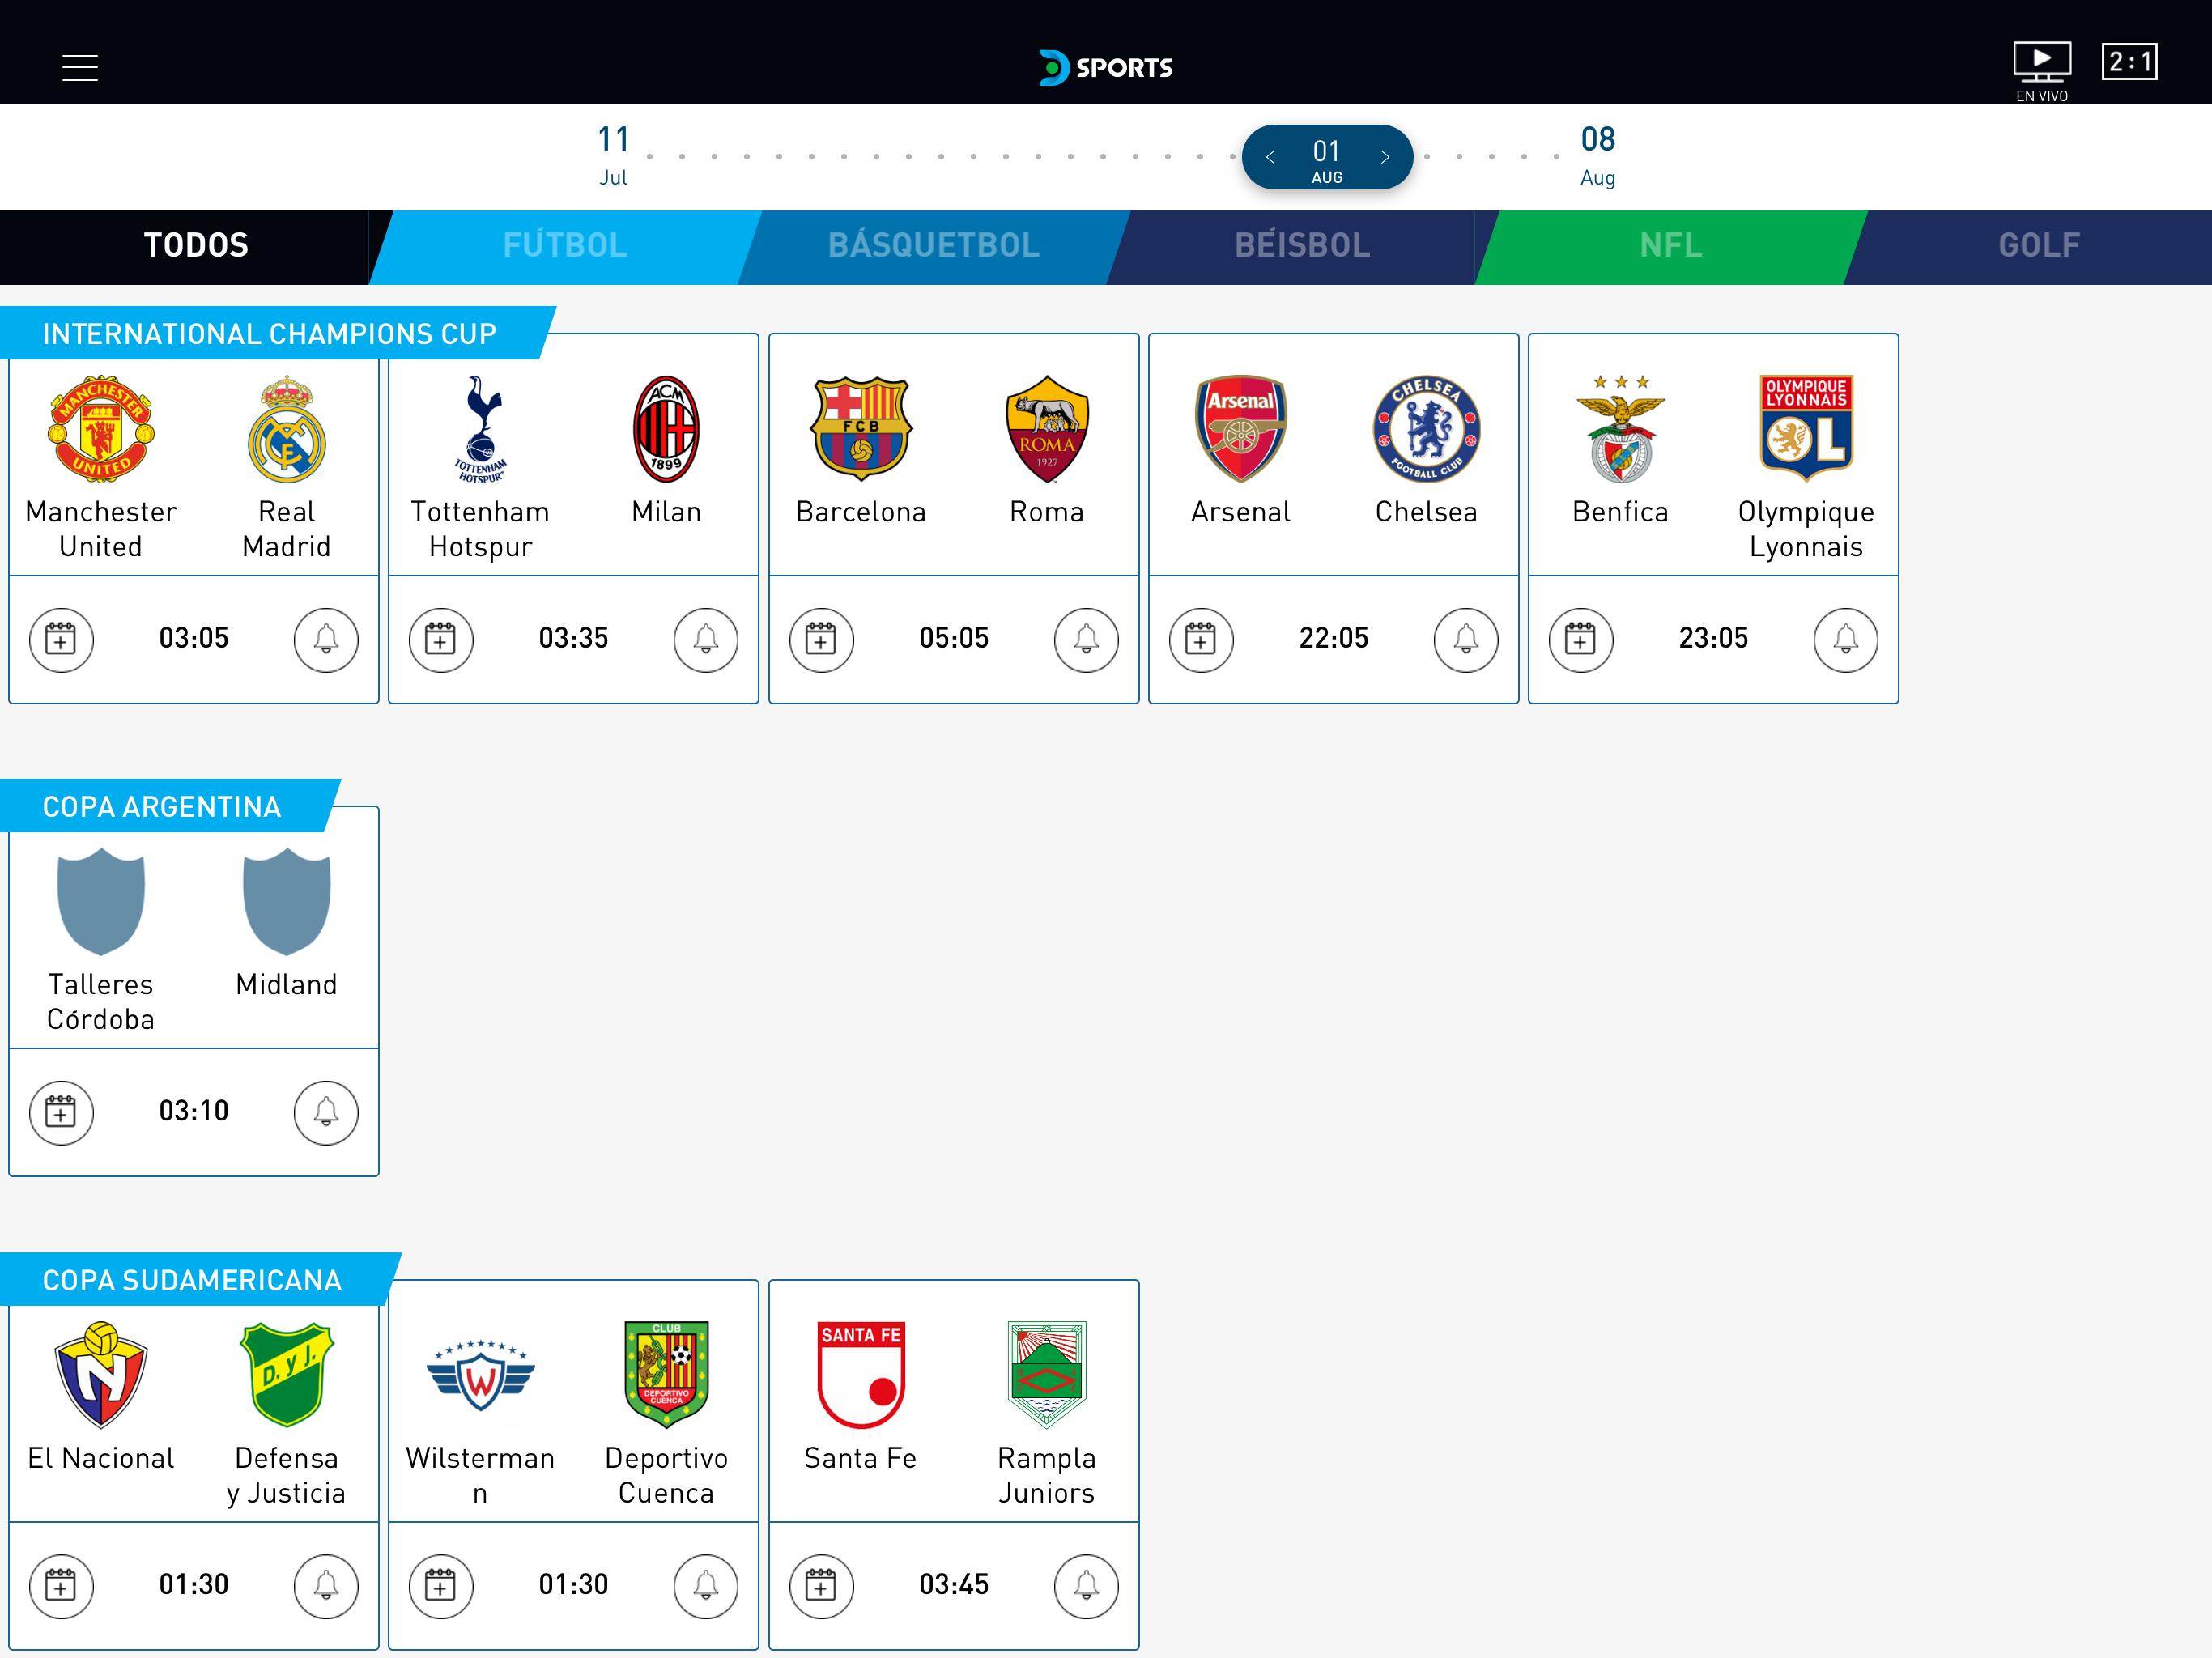2212x1658 pixels.
Task: Click the Roma crest
Action: click(x=1047, y=430)
